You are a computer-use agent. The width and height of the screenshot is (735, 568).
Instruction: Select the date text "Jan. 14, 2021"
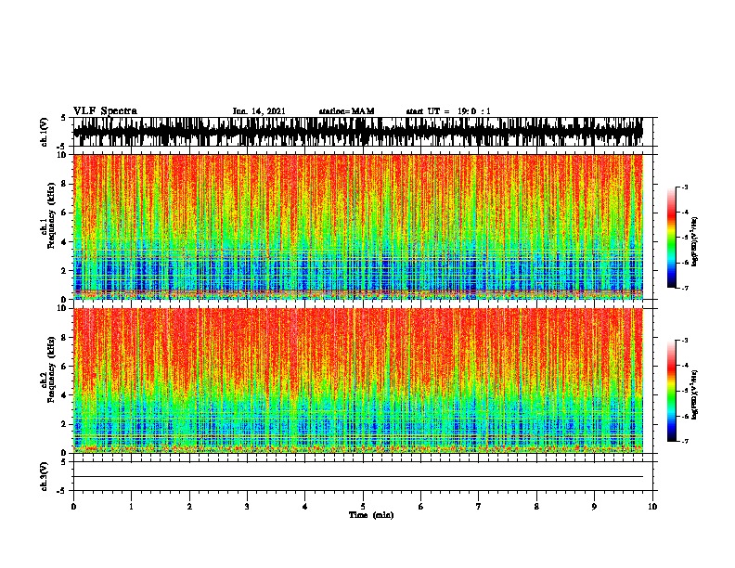tap(259, 111)
